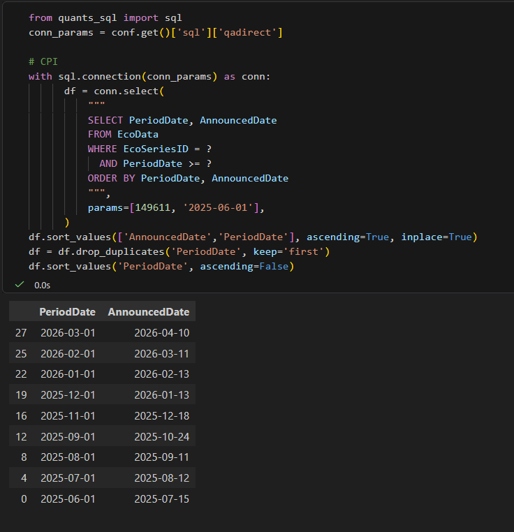Click the PeriodDate column header
The height and width of the screenshot is (532, 514).
coord(67,312)
